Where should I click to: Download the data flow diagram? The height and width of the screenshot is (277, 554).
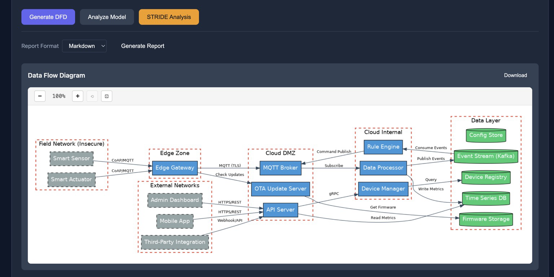[515, 75]
